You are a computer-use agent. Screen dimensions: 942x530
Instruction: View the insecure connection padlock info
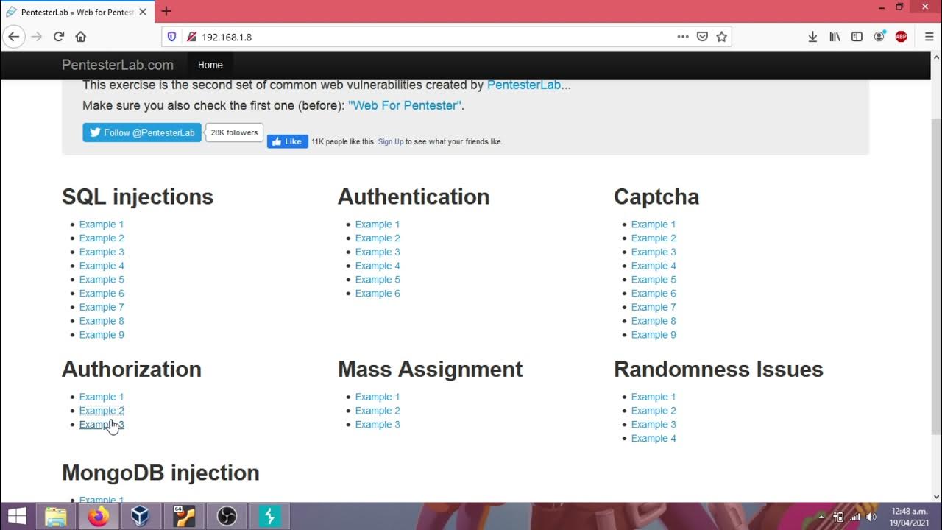tap(191, 37)
